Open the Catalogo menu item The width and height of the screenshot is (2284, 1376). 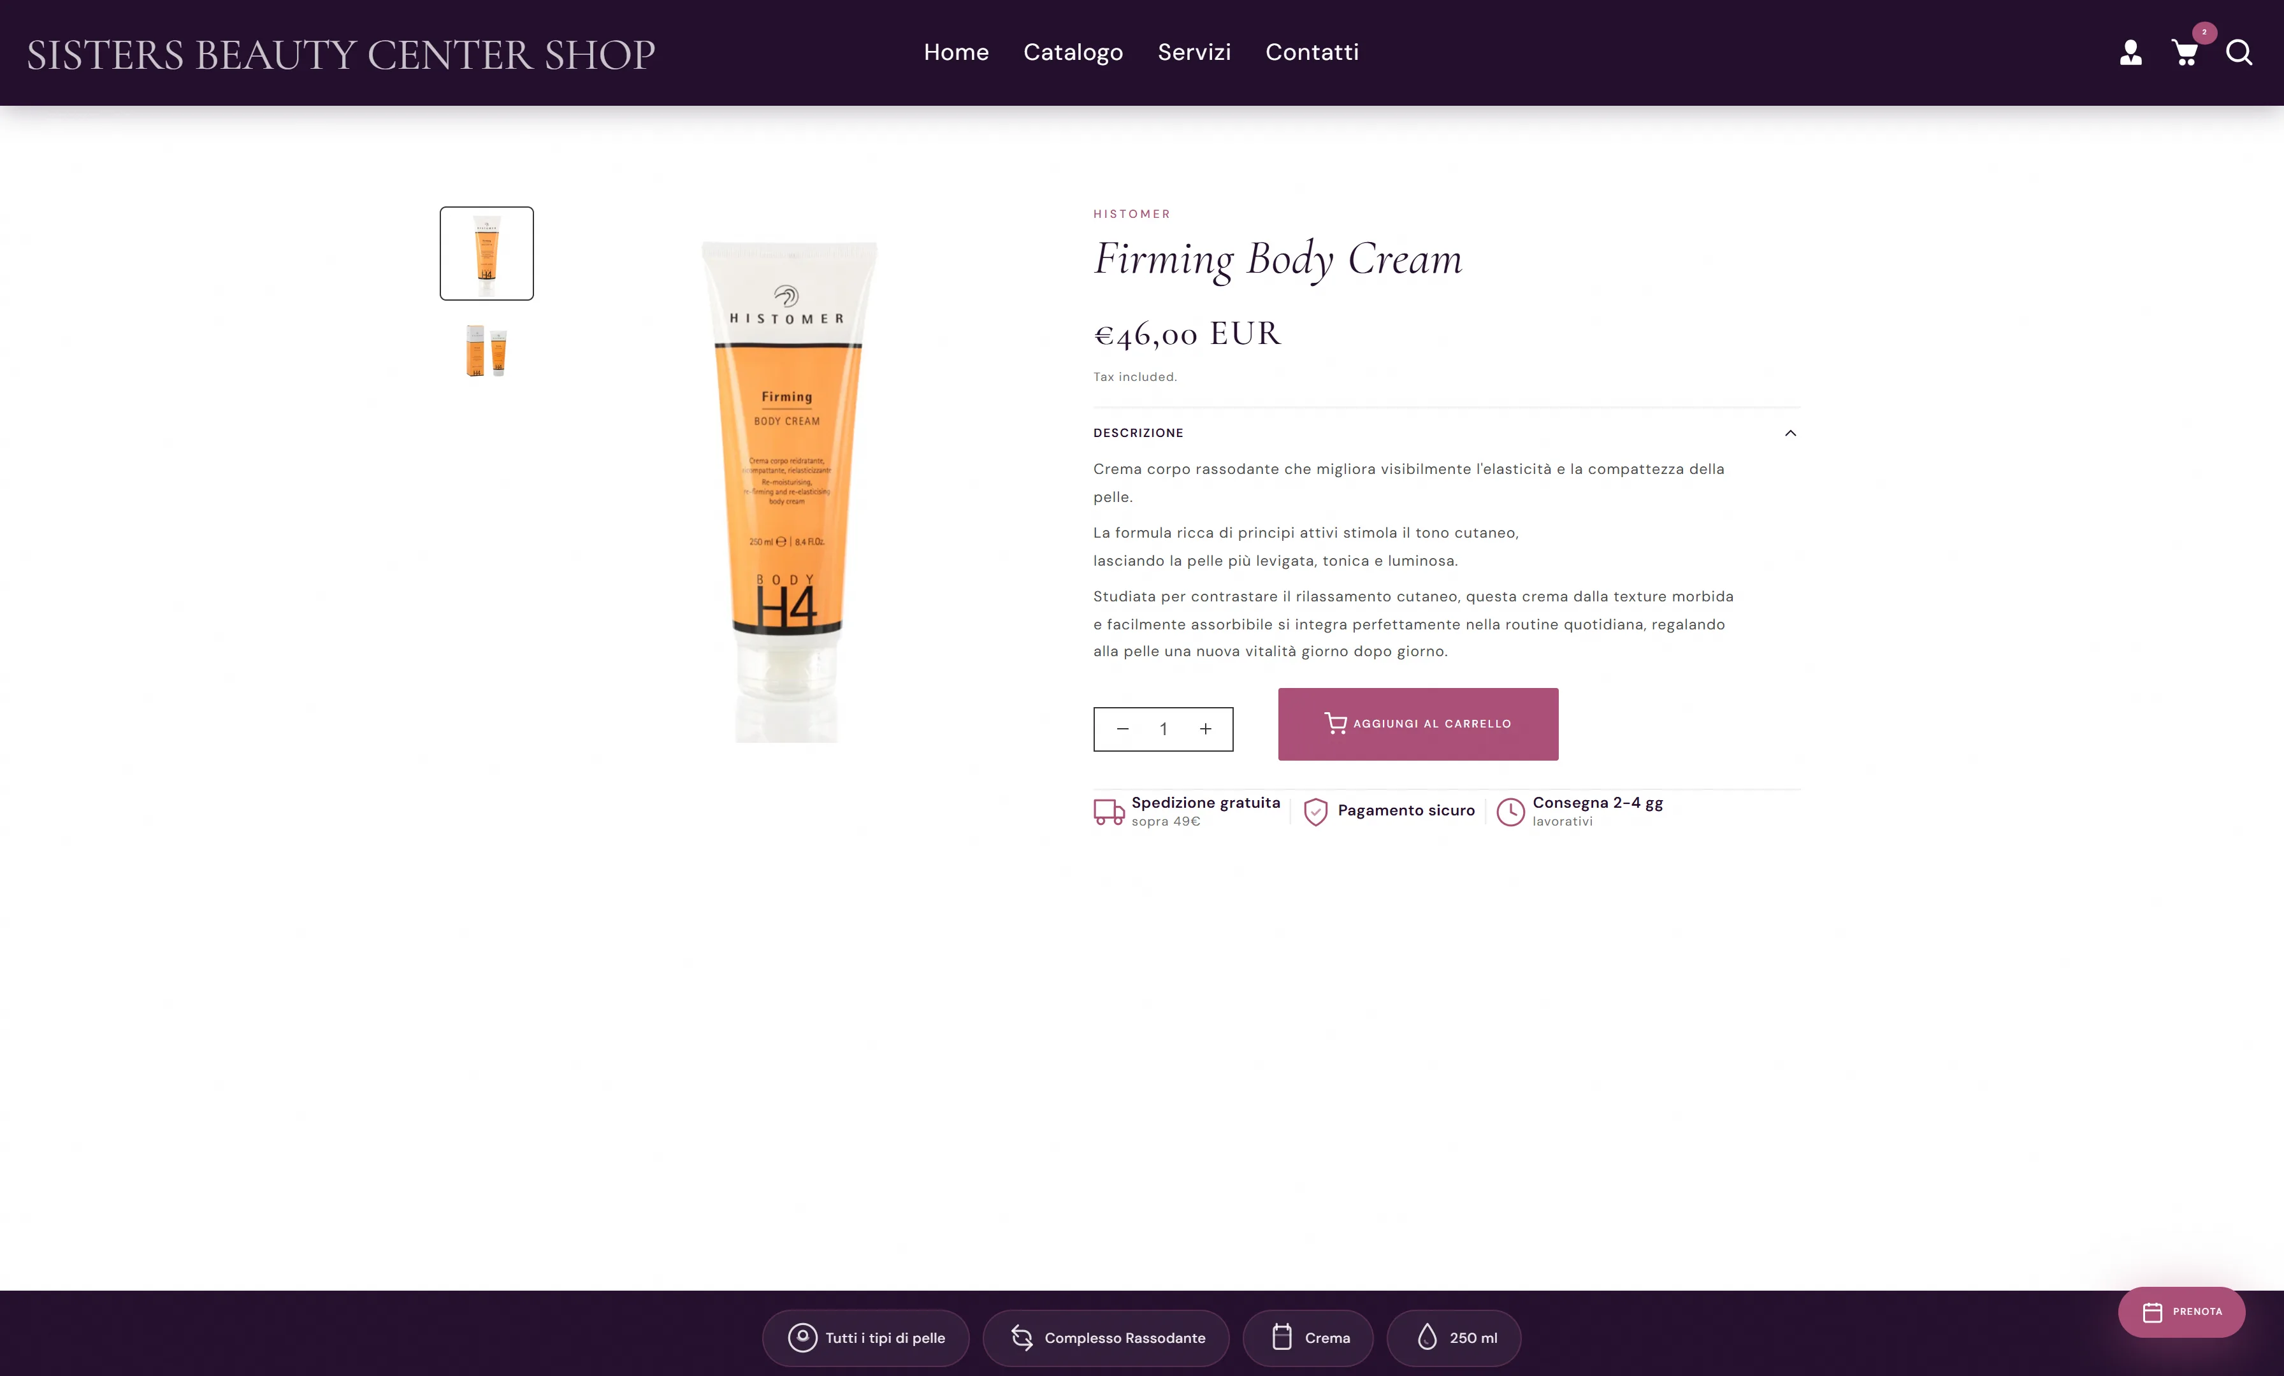click(x=1073, y=53)
